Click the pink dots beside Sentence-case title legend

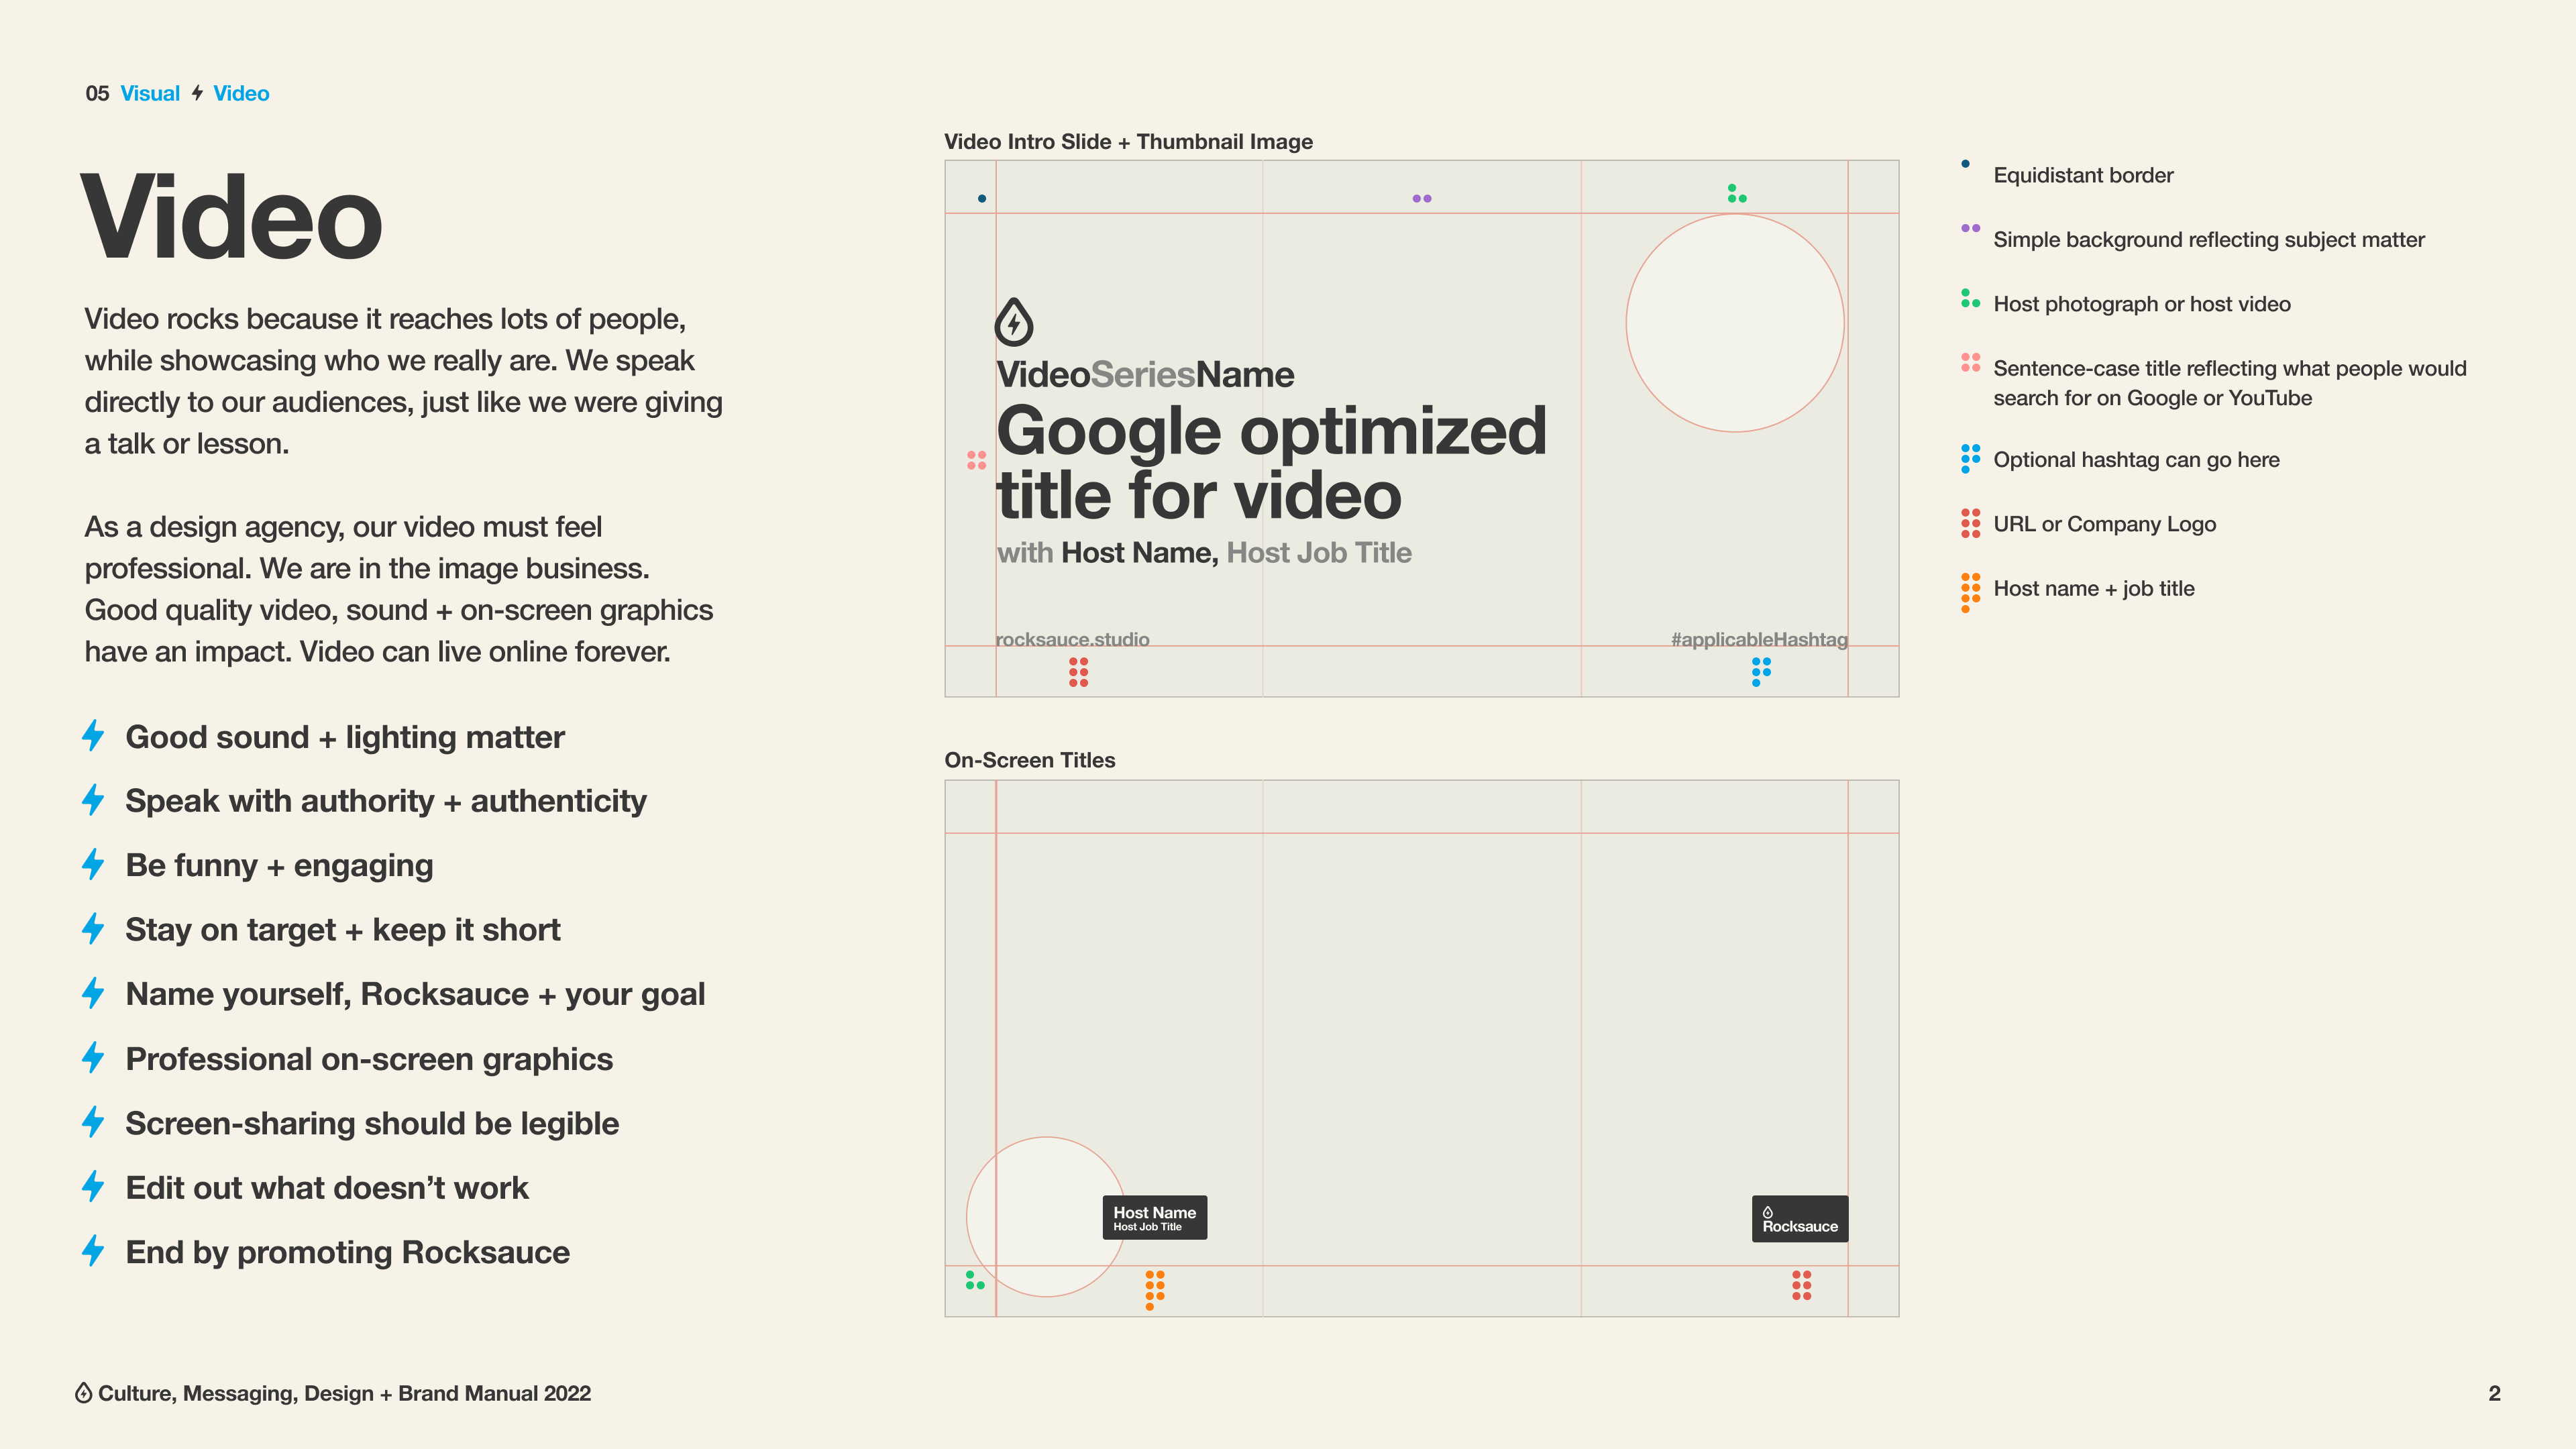coord(1970,362)
